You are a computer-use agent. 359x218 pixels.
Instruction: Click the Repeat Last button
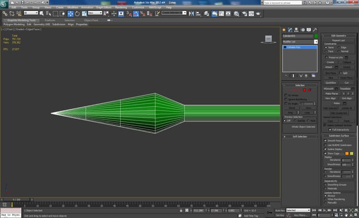(x=338, y=40)
